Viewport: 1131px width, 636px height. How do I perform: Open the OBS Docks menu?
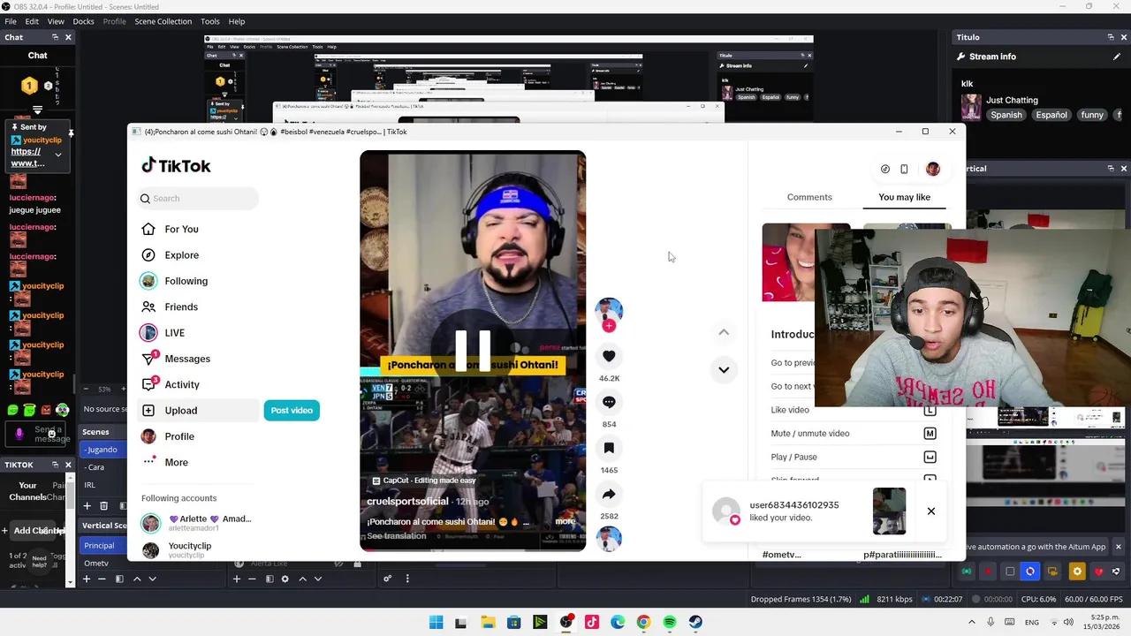[x=83, y=21]
